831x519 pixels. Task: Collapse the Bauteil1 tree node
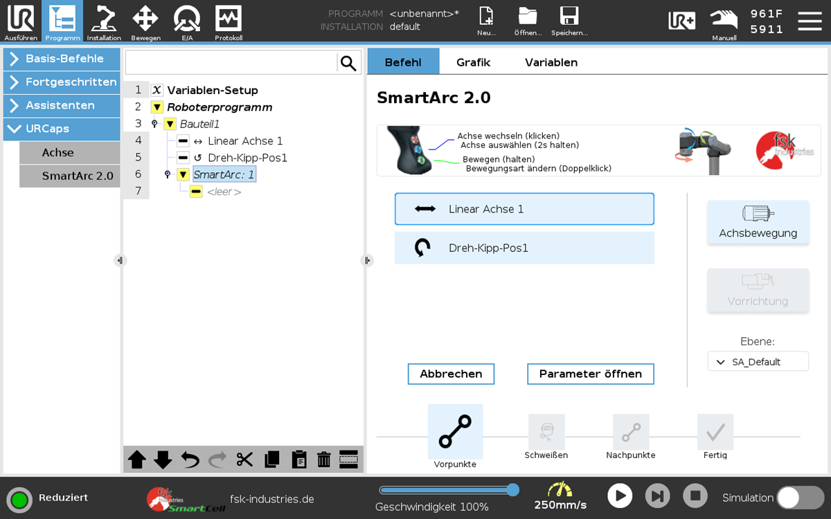tap(170, 125)
